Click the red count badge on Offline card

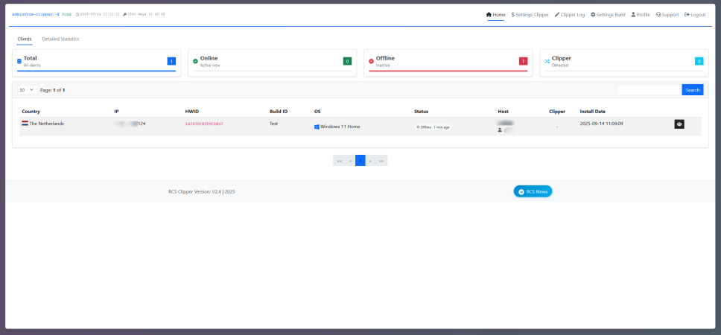(x=524, y=61)
